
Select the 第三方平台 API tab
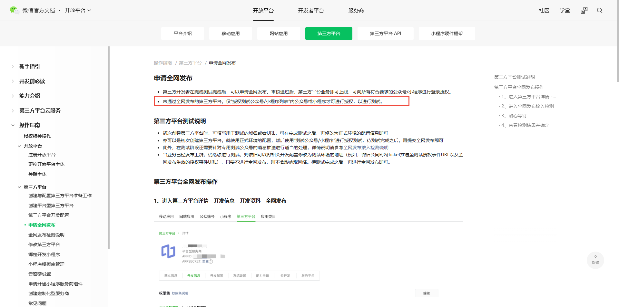point(386,34)
